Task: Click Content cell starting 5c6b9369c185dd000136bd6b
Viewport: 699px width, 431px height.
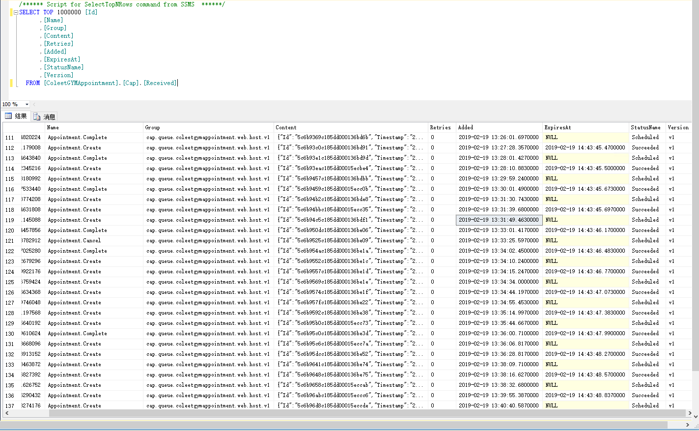Action: click(351, 138)
